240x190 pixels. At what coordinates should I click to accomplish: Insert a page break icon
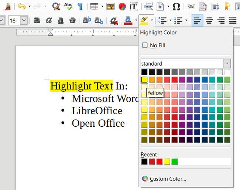148,6
